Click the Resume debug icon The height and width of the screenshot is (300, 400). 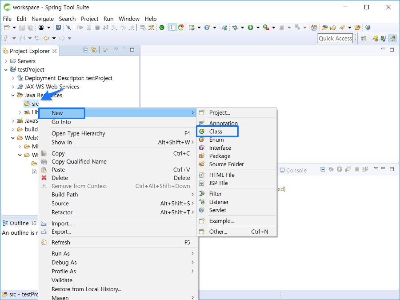click(80, 28)
